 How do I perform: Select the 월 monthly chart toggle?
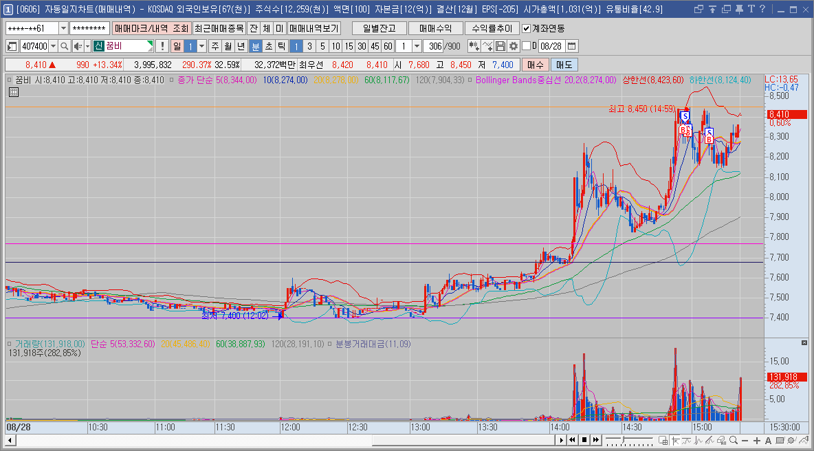click(x=228, y=46)
